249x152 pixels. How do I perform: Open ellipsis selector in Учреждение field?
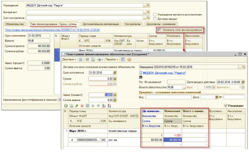pyautogui.click(x=144, y=6)
